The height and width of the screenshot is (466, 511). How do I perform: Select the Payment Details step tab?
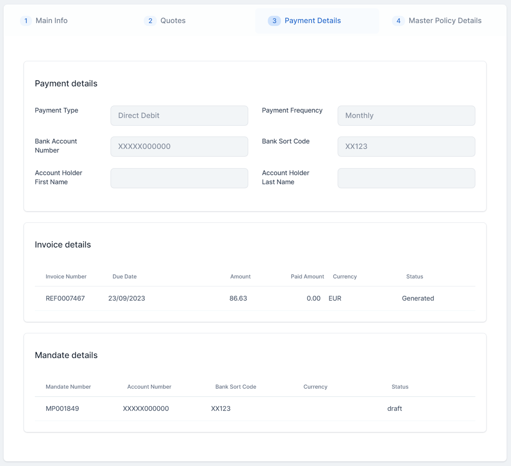click(x=312, y=21)
